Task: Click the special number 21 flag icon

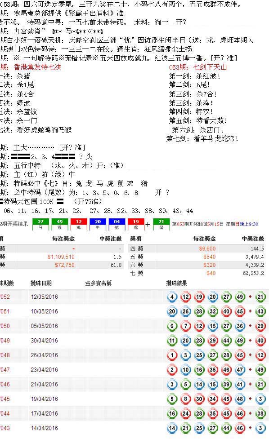Action: (x=161, y=224)
